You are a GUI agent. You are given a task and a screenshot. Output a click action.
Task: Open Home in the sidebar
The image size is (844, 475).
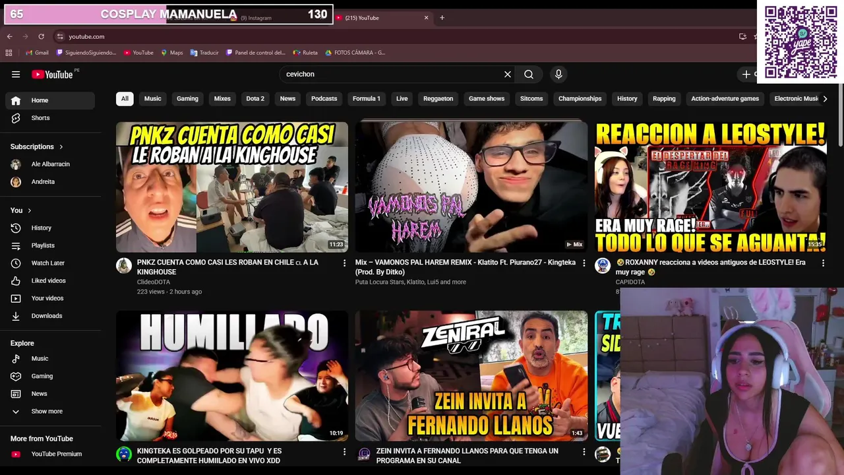[x=50, y=100]
